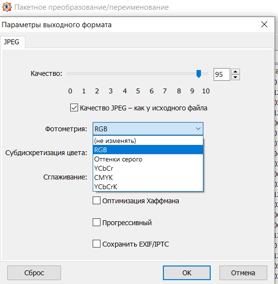Click the dropdown chevron of Фотометрия
The width and height of the screenshot is (278, 284).
tap(198, 129)
